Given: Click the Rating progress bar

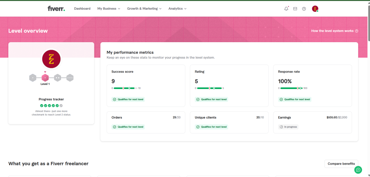Looking at the screenshot, I should pos(209,88).
